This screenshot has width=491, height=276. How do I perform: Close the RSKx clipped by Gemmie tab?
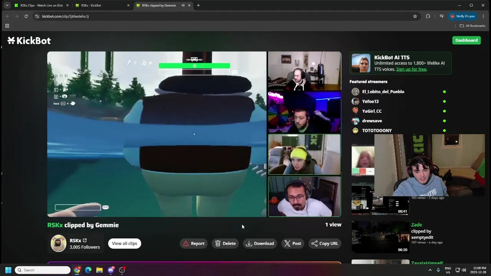pos(189,5)
